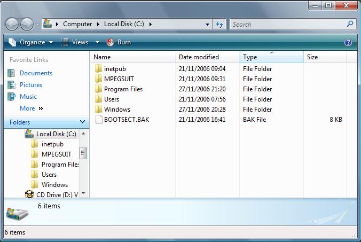
Task: Select Users in the folder tree
Action: click(49, 175)
